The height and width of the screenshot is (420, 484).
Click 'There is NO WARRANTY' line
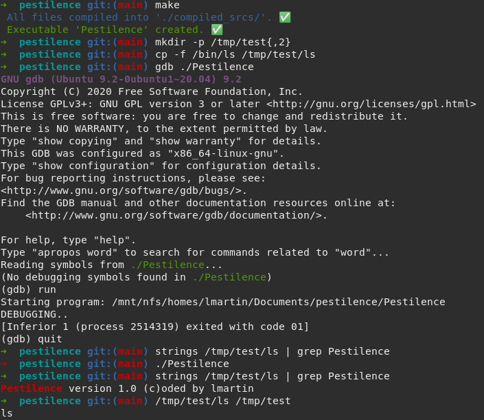point(163,129)
